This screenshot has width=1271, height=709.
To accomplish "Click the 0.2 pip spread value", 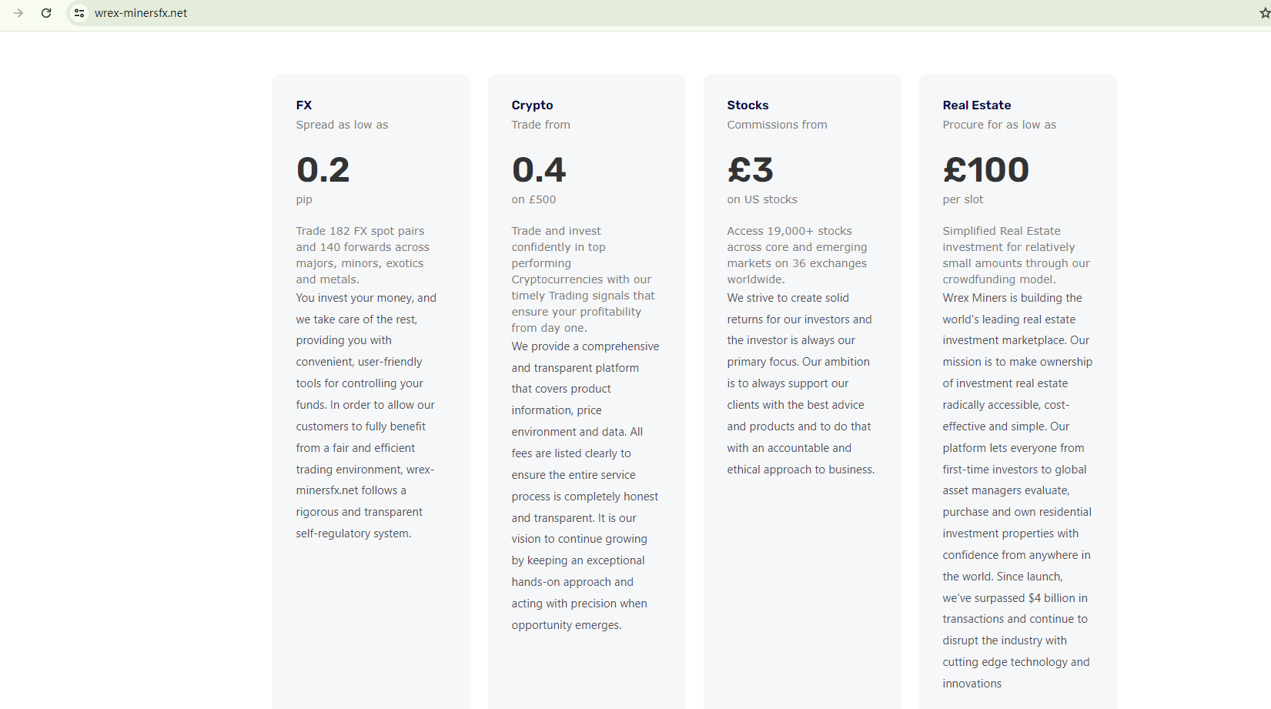I will [323, 170].
